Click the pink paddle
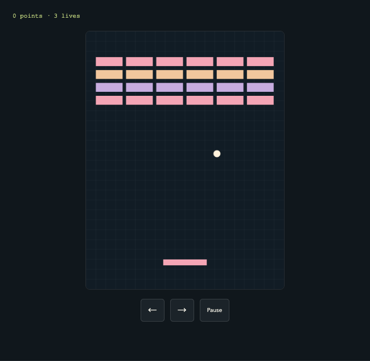Image resolution: width=370 pixels, height=361 pixels. point(185,262)
